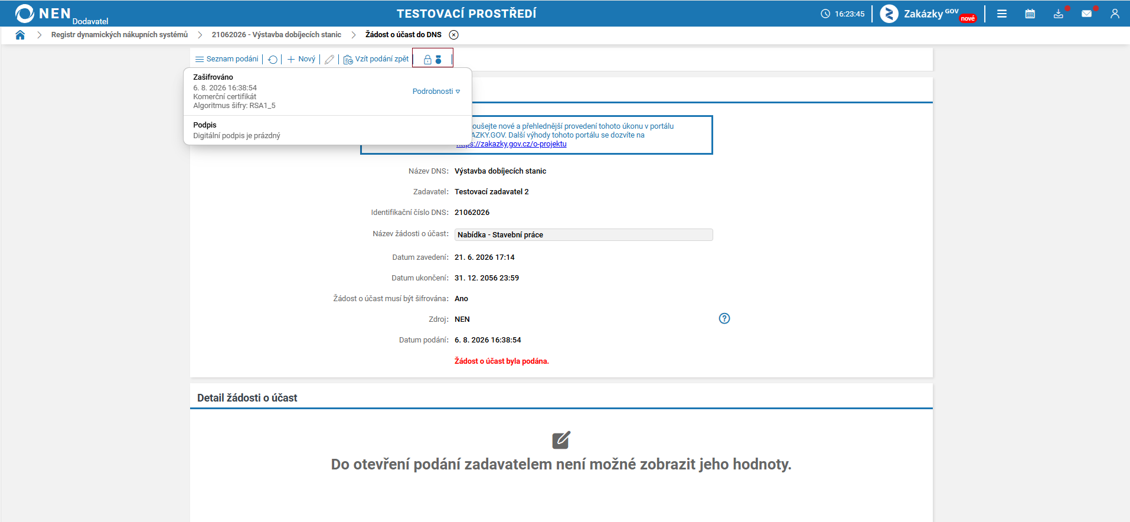Open the hamburger main menu

click(1002, 14)
